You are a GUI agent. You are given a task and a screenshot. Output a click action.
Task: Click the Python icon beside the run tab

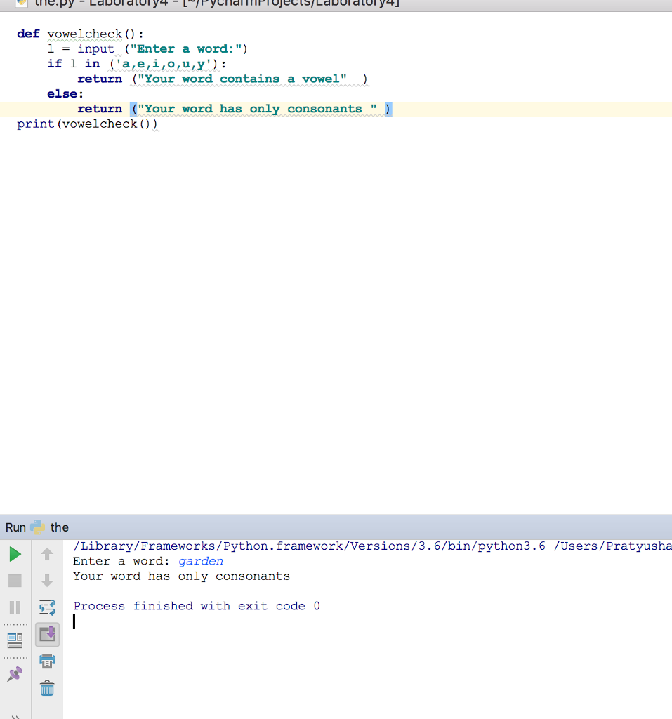coord(38,527)
